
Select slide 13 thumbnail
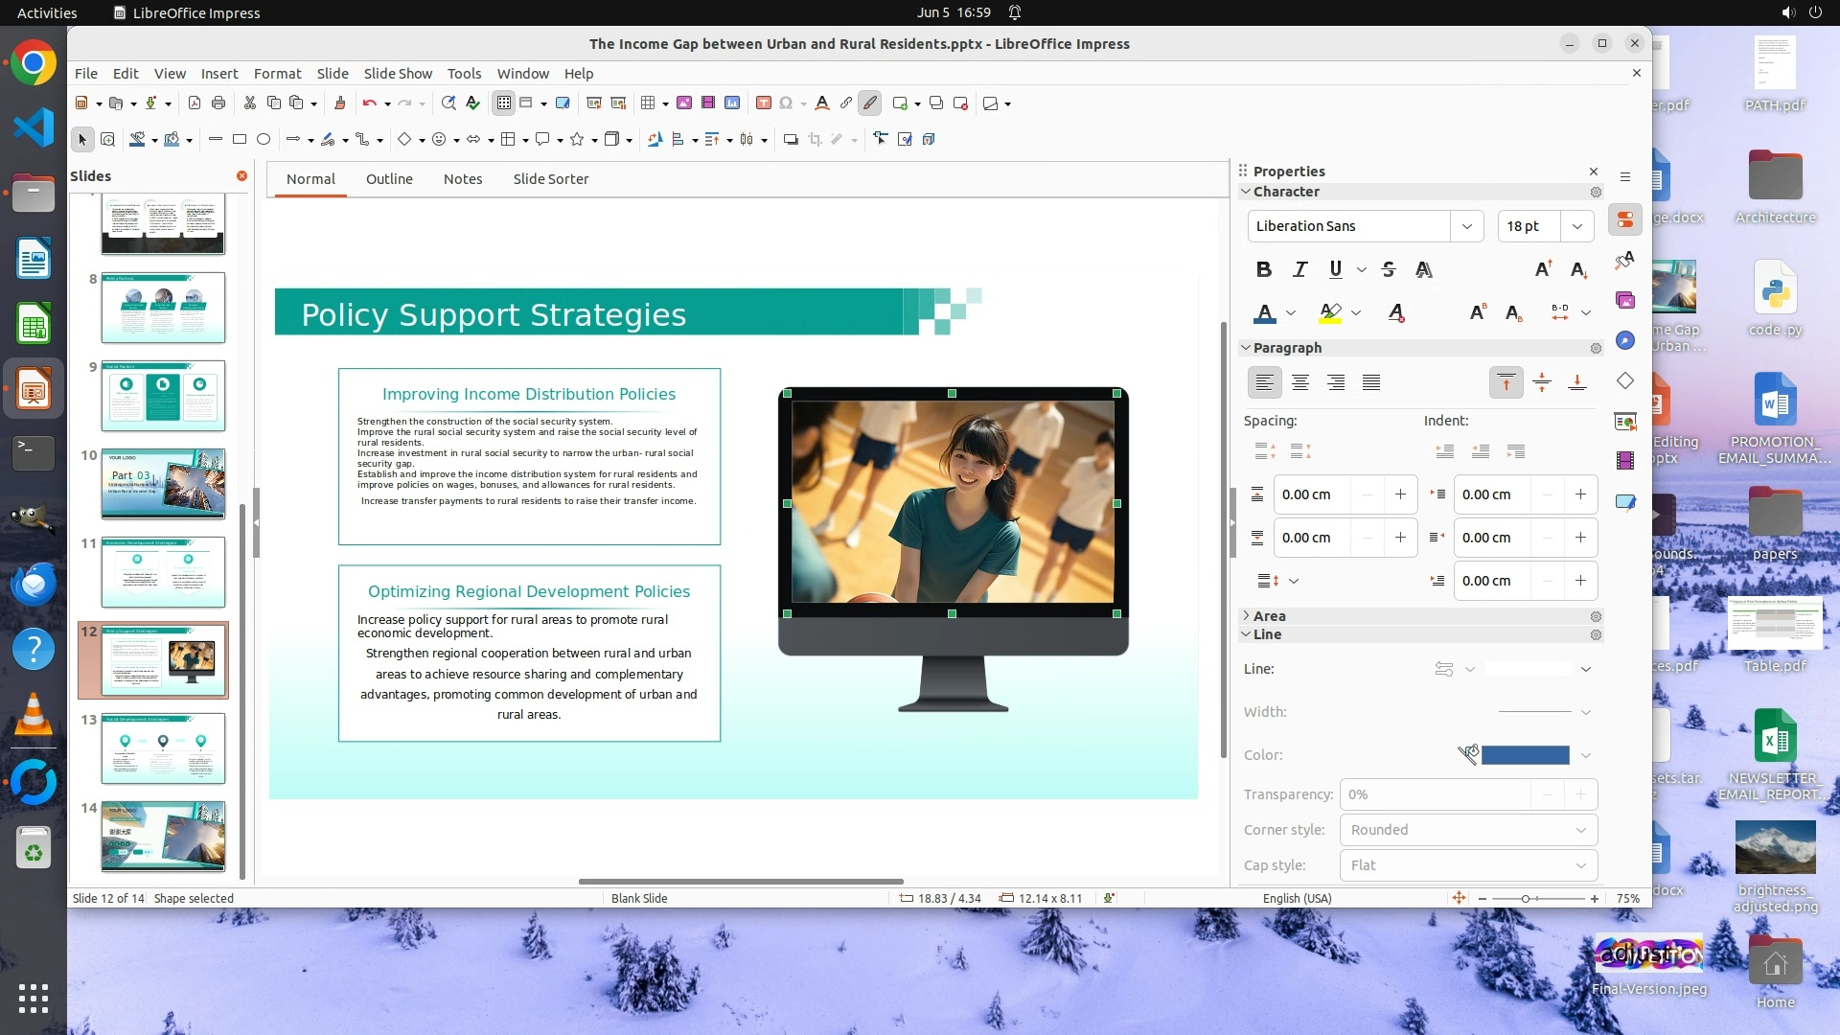click(163, 748)
